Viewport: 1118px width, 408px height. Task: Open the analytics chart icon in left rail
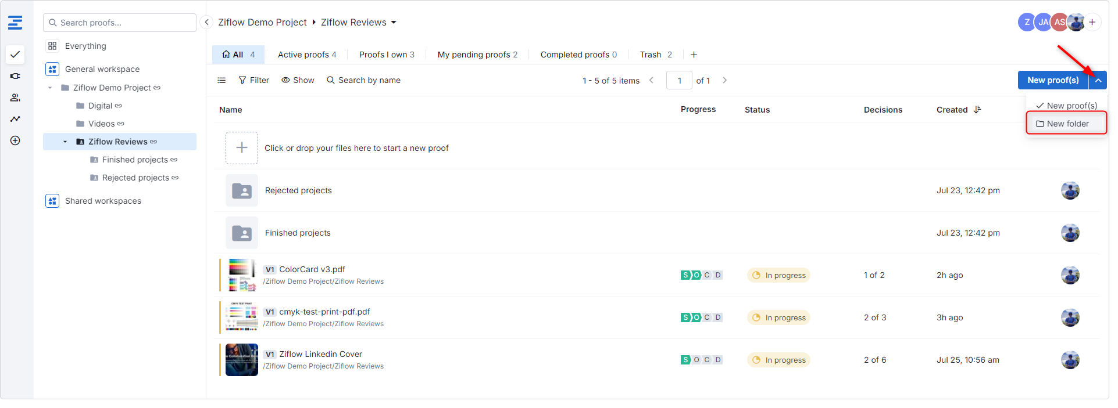[x=15, y=119]
